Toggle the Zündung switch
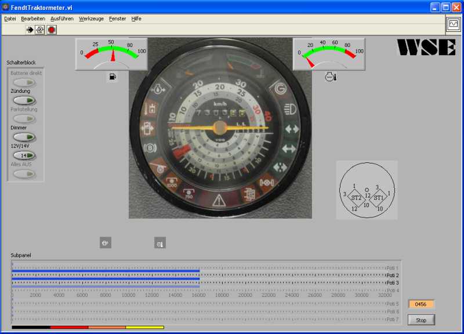Image resolution: width=464 pixels, height=334 pixels. click(x=24, y=100)
